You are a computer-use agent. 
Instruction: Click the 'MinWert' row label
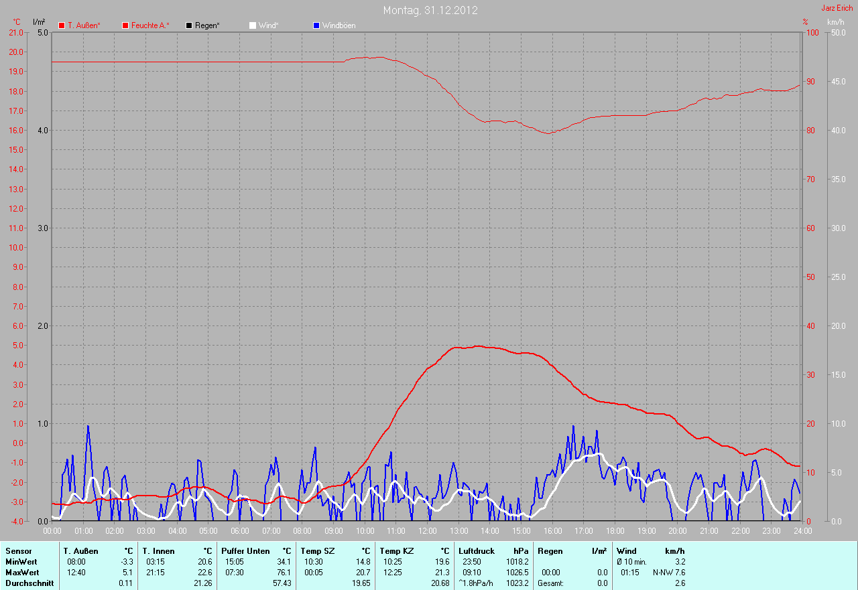coord(21,562)
